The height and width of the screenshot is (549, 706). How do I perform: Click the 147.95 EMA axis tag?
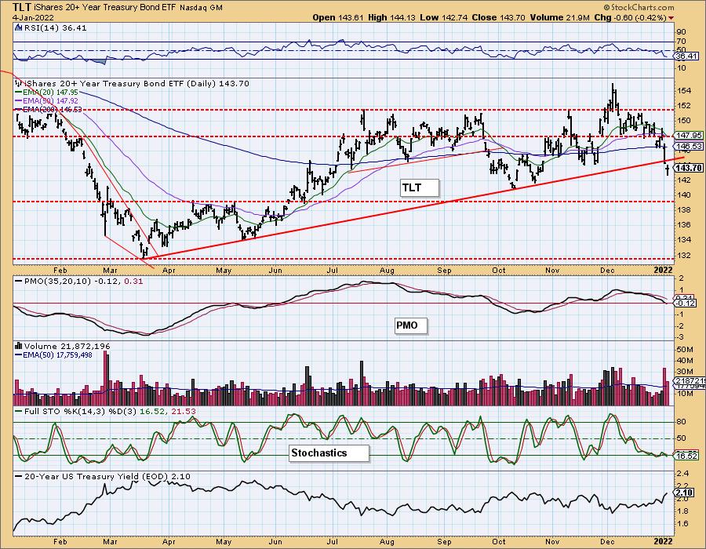[x=689, y=136]
